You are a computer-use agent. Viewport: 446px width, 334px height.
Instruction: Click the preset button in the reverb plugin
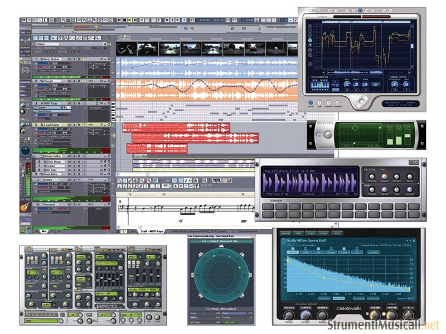tap(285, 233)
